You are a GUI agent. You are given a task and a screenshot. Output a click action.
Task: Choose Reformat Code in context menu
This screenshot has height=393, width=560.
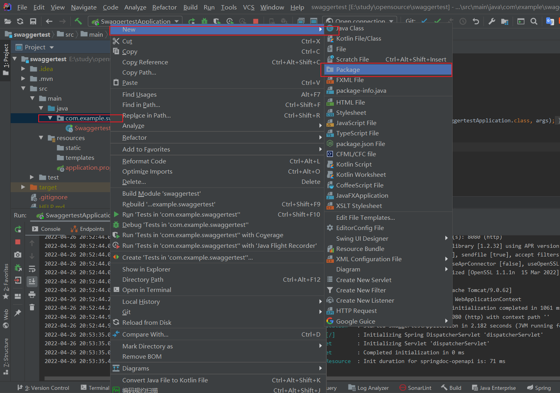point(217,161)
